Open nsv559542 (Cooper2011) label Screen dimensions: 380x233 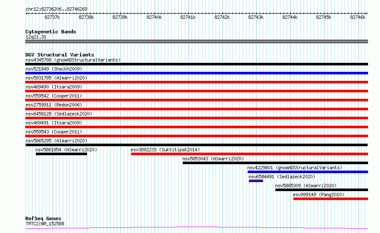click(x=54, y=96)
